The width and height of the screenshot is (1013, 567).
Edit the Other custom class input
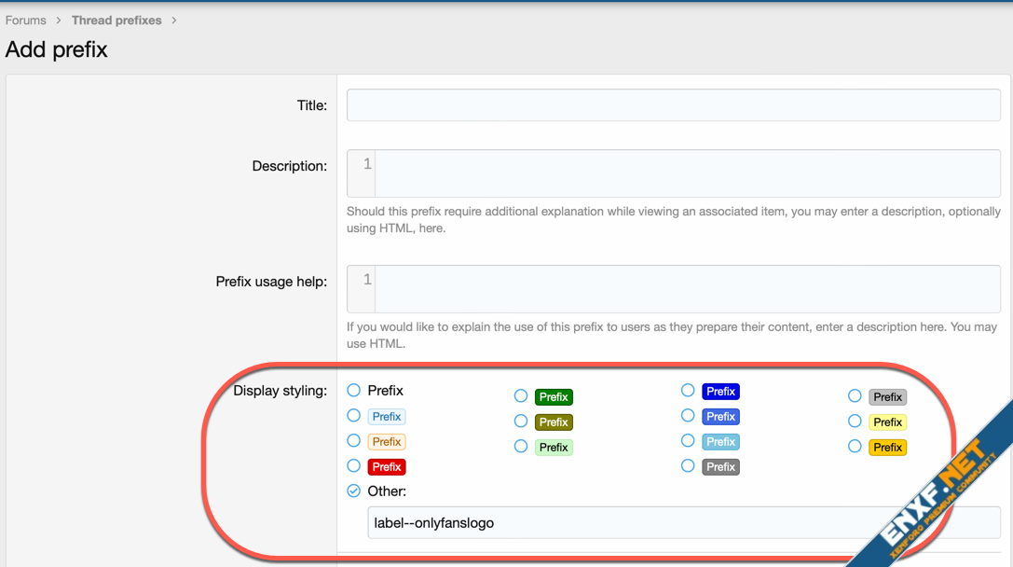click(683, 523)
